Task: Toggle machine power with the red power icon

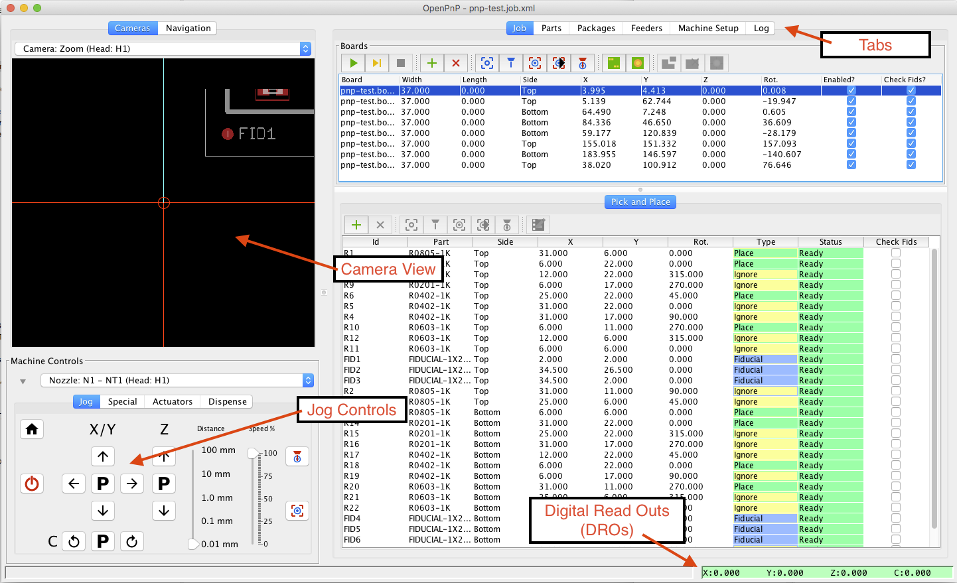Action: [x=32, y=484]
